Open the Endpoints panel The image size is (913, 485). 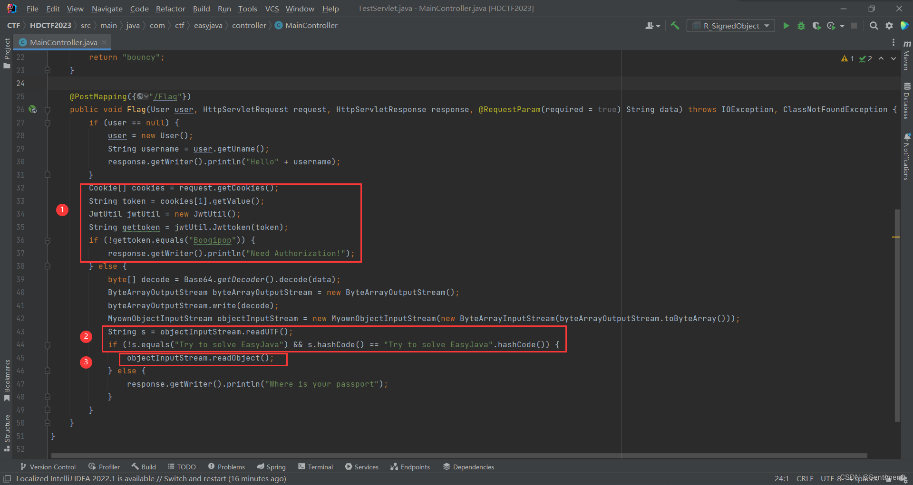pyautogui.click(x=410, y=467)
